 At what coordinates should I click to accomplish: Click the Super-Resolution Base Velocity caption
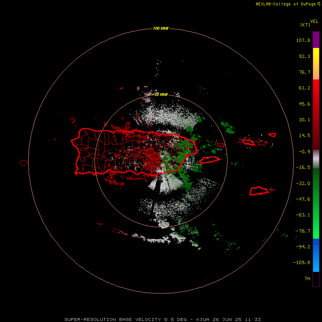click(x=163, y=319)
